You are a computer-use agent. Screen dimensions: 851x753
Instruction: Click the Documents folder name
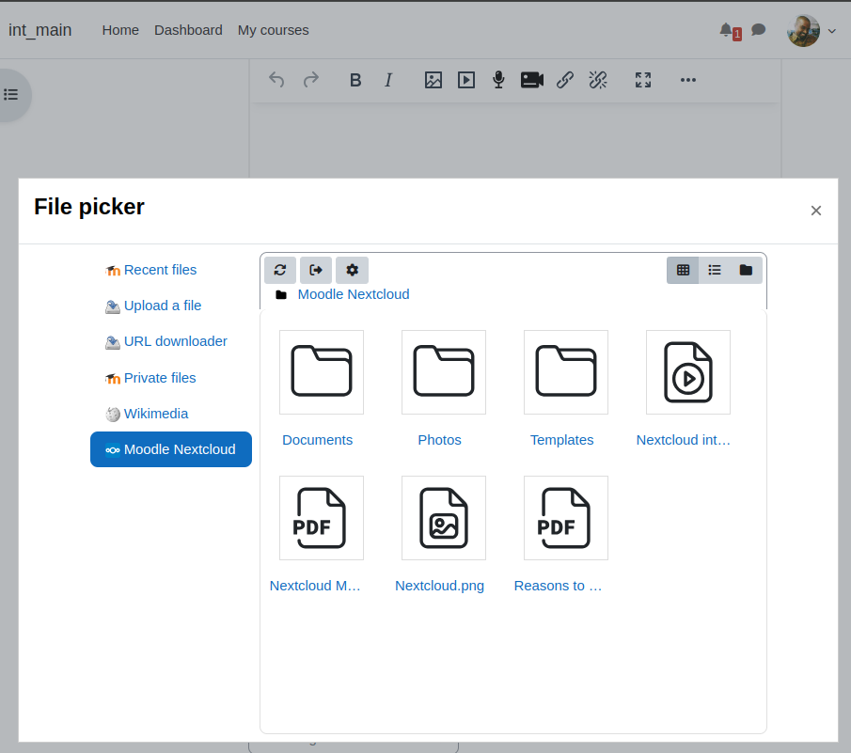click(x=318, y=440)
